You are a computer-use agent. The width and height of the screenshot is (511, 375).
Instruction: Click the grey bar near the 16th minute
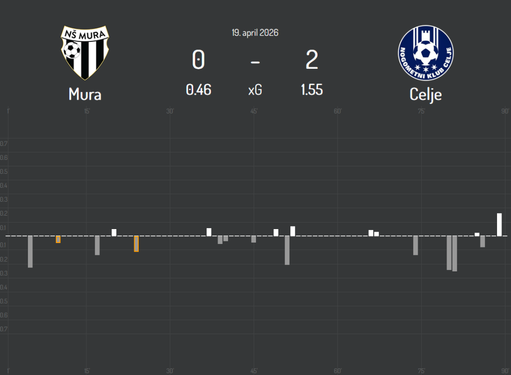click(97, 246)
